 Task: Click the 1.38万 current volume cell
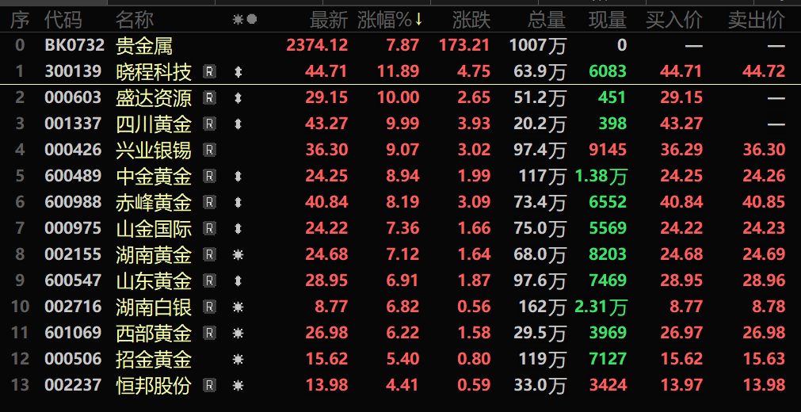point(601,177)
